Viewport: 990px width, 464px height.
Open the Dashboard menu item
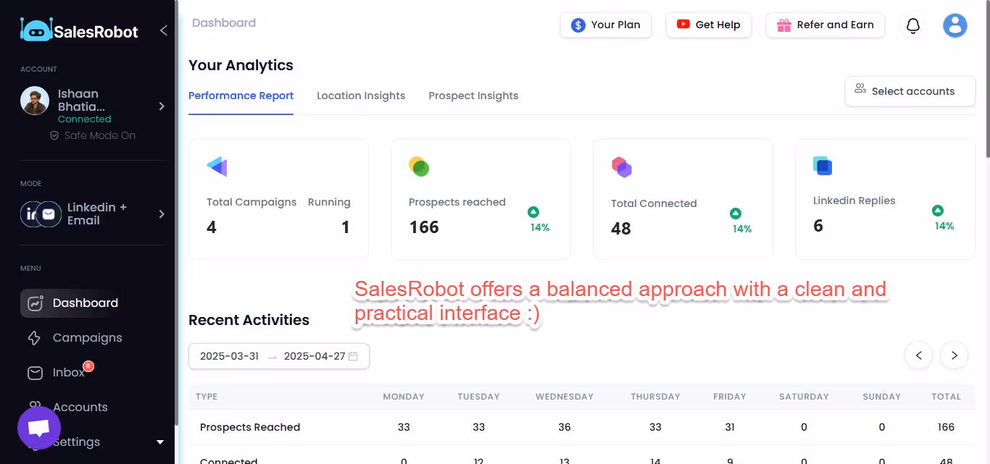tap(85, 303)
